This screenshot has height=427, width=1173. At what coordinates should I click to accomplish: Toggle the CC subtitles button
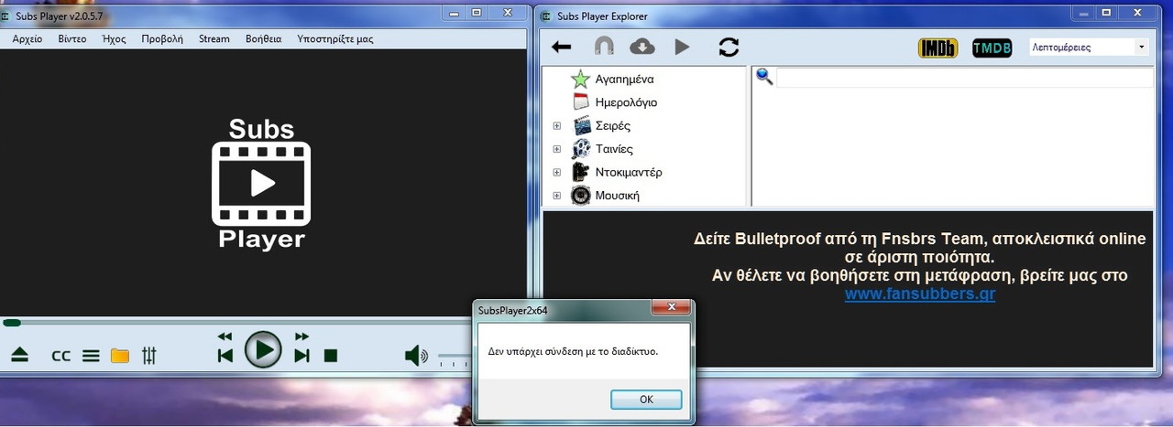click(60, 357)
